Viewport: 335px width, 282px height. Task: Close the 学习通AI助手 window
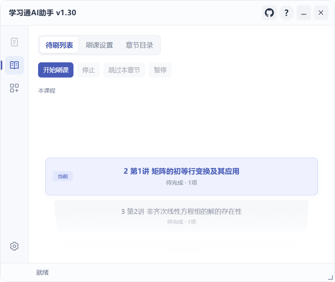coord(321,13)
